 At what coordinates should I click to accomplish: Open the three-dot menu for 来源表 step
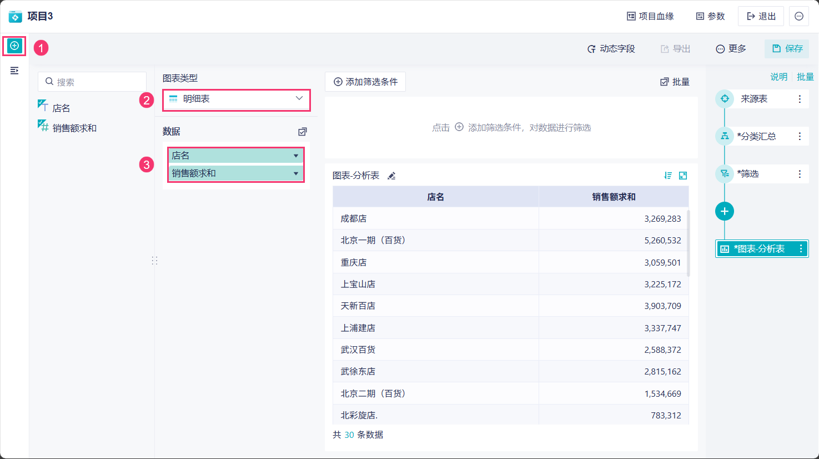[x=800, y=99]
